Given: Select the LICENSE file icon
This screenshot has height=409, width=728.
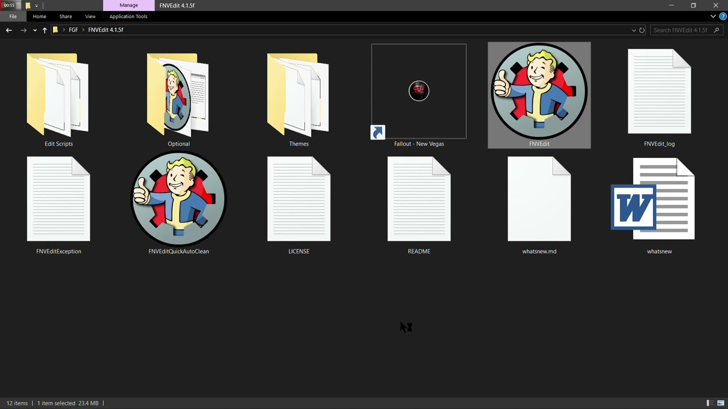Looking at the screenshot, I should point(299,199).
